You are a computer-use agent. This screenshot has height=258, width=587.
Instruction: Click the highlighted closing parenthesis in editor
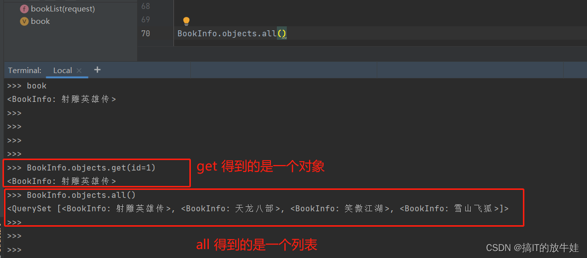pos(284,34)
